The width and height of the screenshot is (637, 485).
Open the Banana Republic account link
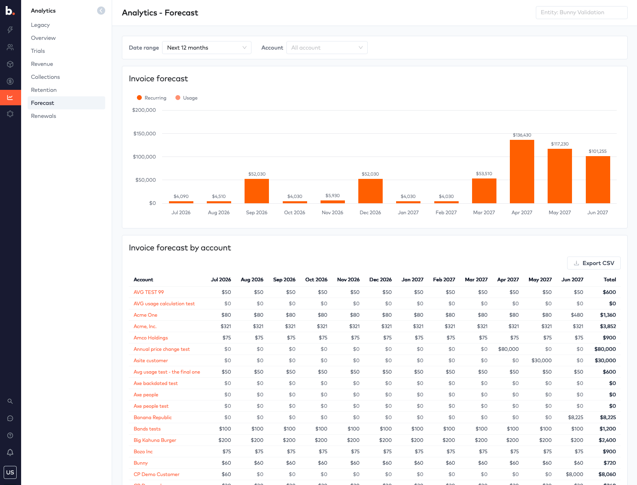click(153, 418)
